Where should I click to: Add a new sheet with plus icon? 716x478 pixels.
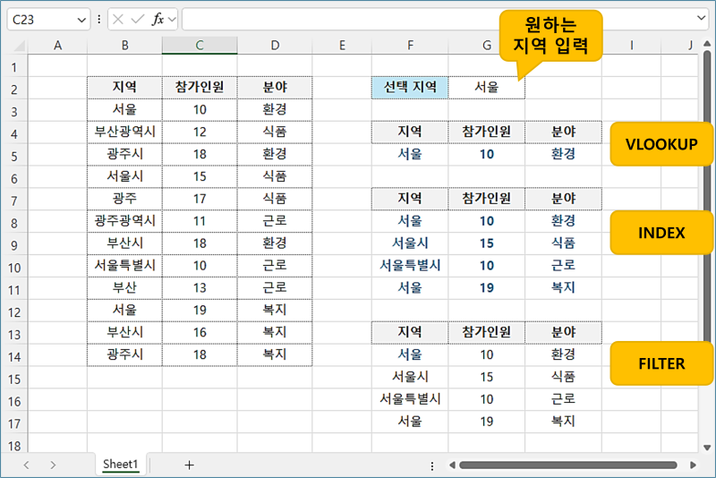pyautogui.click(x=189, y=465)
